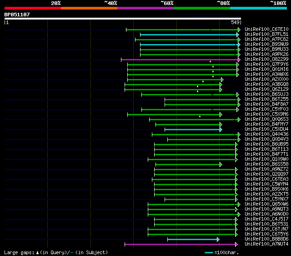Select UniRef100_C6T5Y6 label
The image size is (291, 256).
click(x=266, y=234)
